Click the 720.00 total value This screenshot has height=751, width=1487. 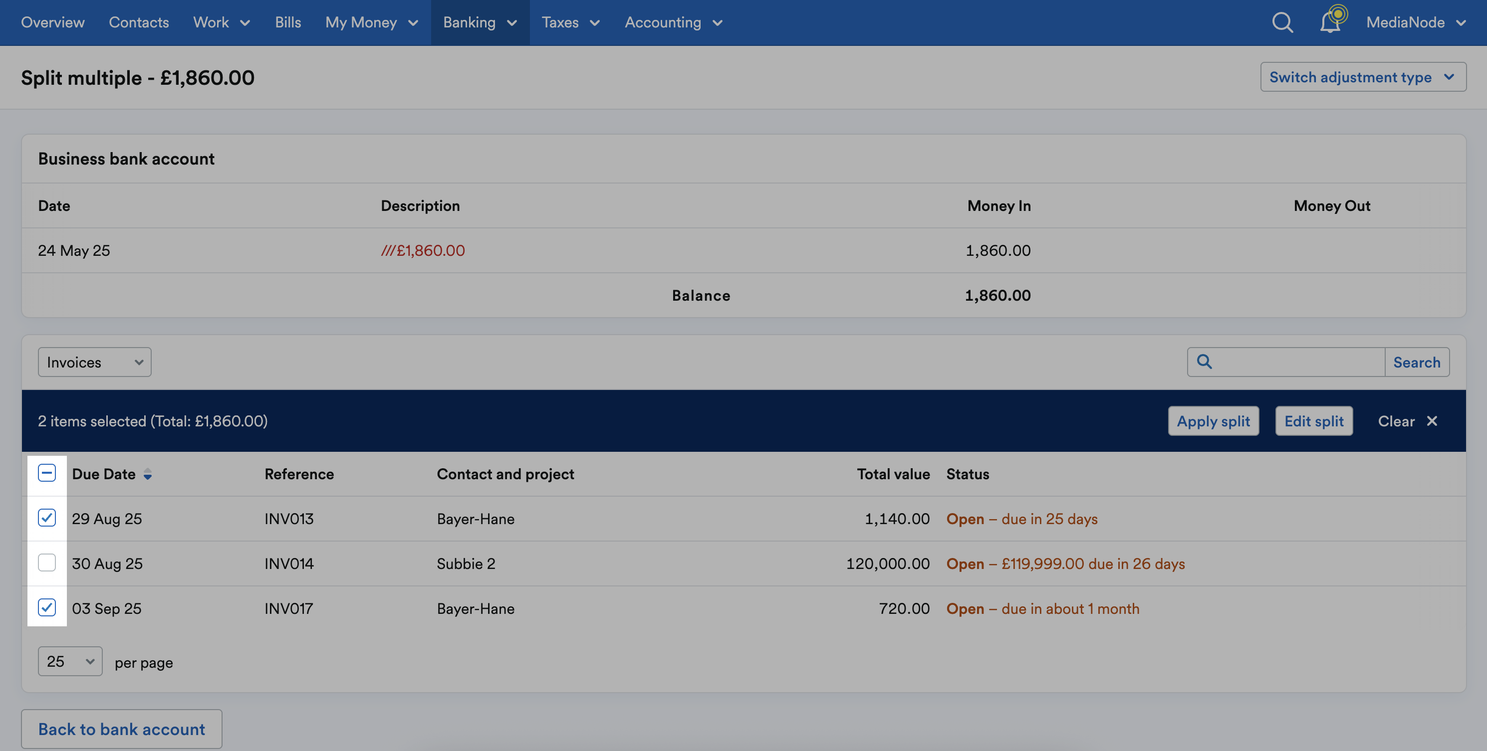click(x=904, y=608)
